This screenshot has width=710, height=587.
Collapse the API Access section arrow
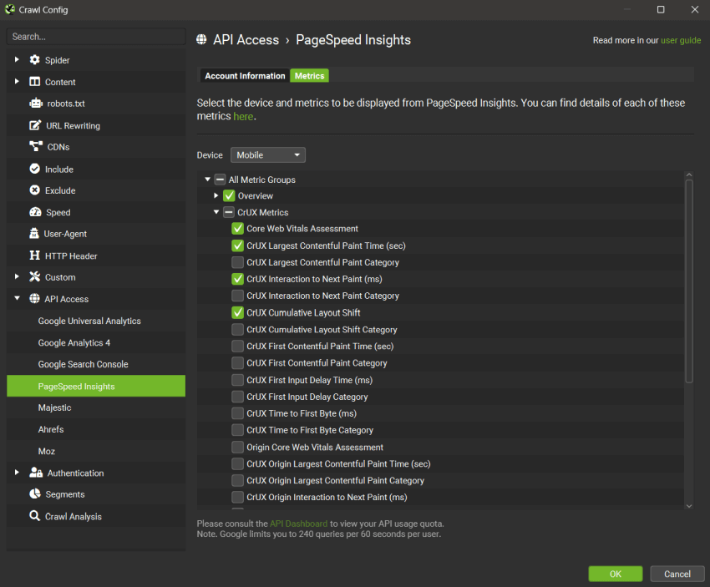(x=17, y=298)
